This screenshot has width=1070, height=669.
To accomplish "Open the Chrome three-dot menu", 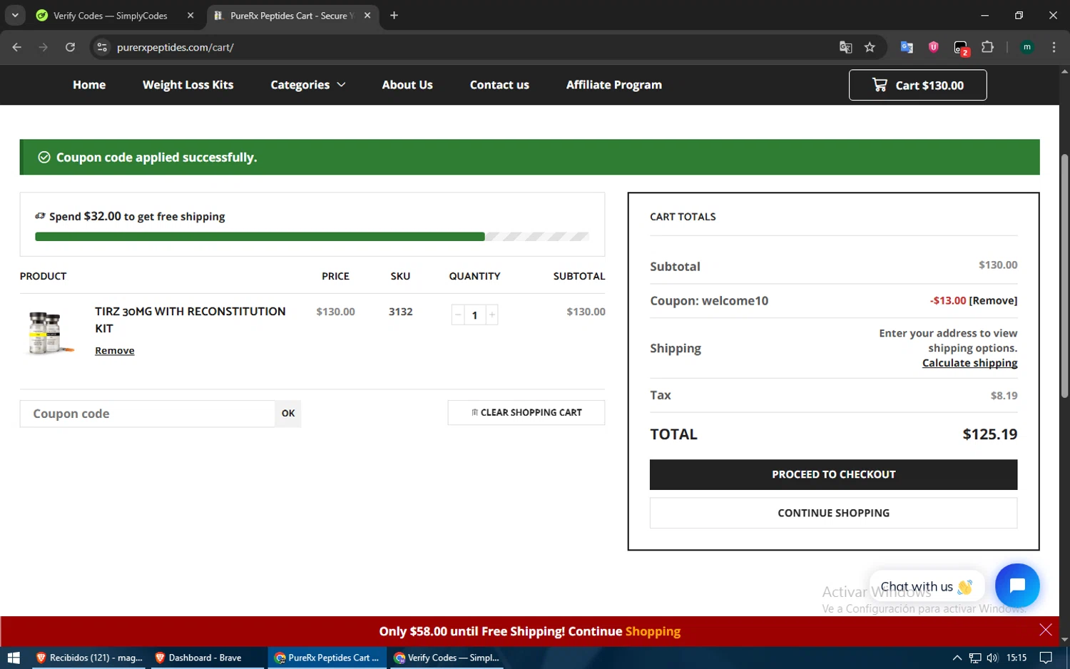I will (x=1054, y=47).
